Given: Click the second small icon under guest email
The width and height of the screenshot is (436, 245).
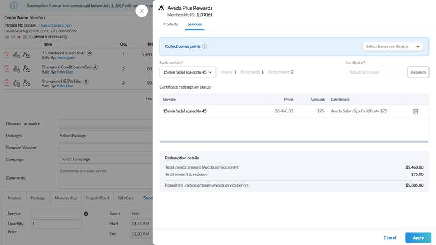Looking at the screenshot, I should click(x=13, y=37).
